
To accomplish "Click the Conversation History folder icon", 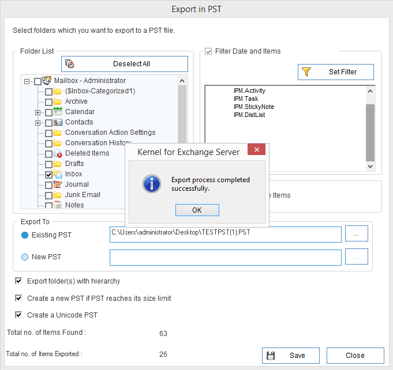I will [x=58, y=143].
